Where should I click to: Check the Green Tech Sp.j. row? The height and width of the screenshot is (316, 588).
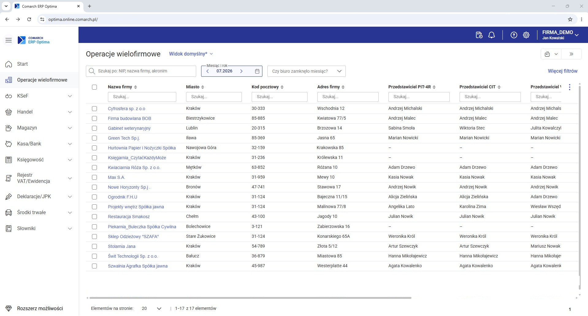point(94,138)
